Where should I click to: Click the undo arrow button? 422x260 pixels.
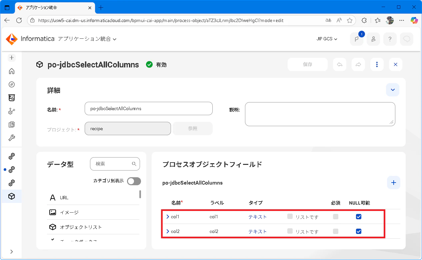click(x=340, y=65)
